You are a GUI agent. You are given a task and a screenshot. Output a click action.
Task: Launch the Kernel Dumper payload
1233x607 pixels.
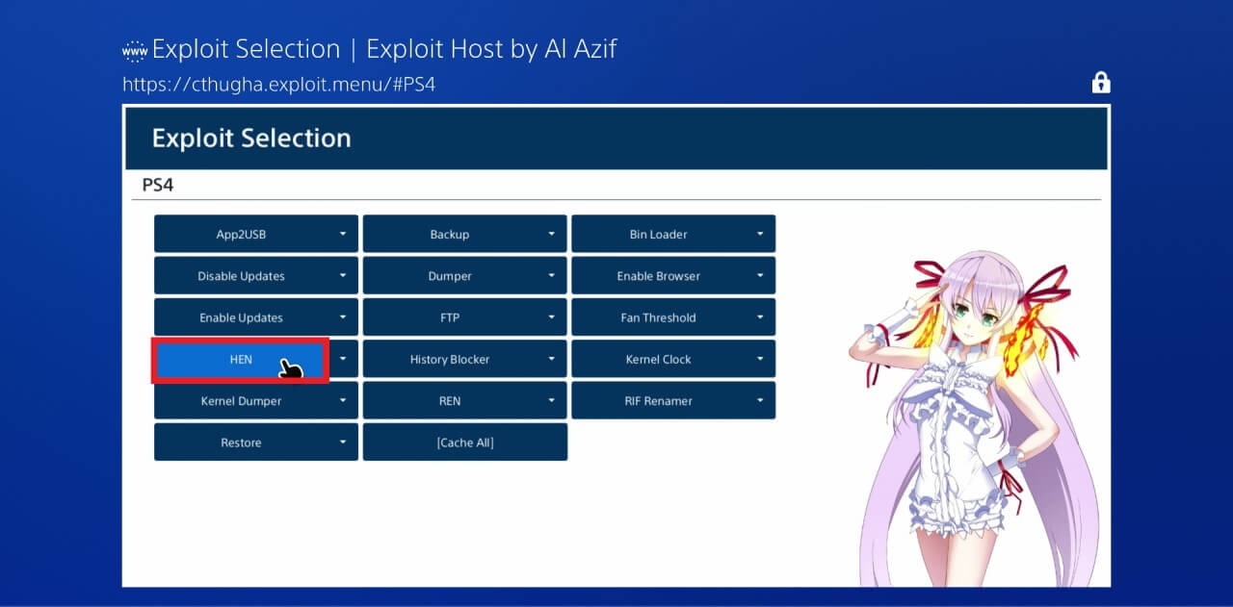(241, 401)
